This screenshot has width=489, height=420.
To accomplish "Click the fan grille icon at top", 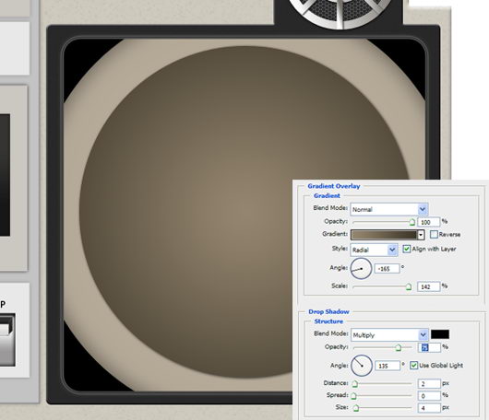I will (x=340, y=13).
